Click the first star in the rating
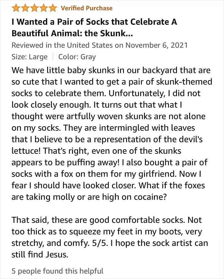224x279 pixels. pos(15,8)
